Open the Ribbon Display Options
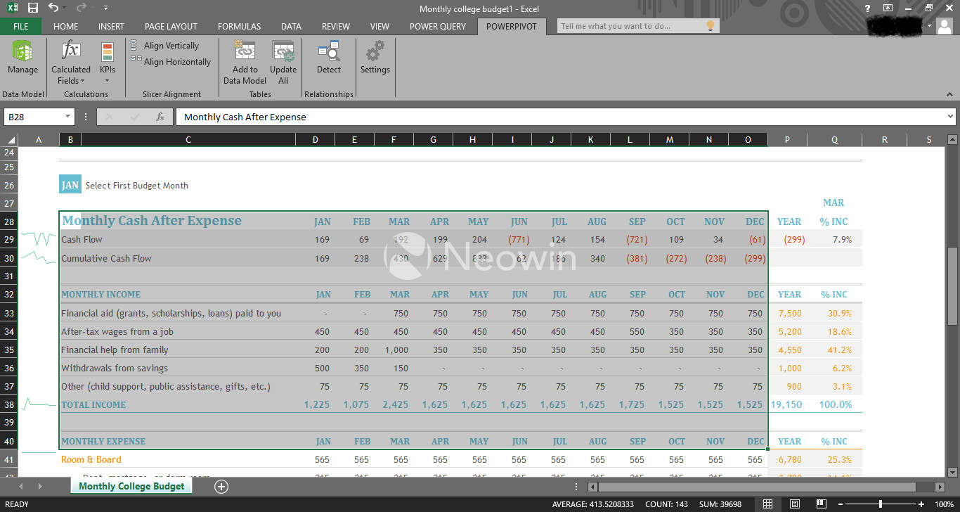The height and width of the screenshot is (512, 960). pos(888,8)
